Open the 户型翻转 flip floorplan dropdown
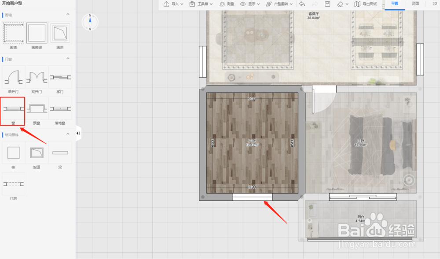Image resolution: width=440 pixels, height=259 pixels. [x=279, y=4]
